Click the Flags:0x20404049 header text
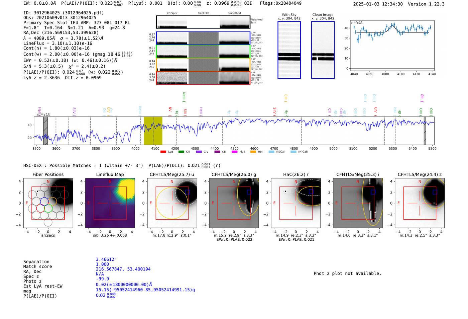 tap(280, 3)
